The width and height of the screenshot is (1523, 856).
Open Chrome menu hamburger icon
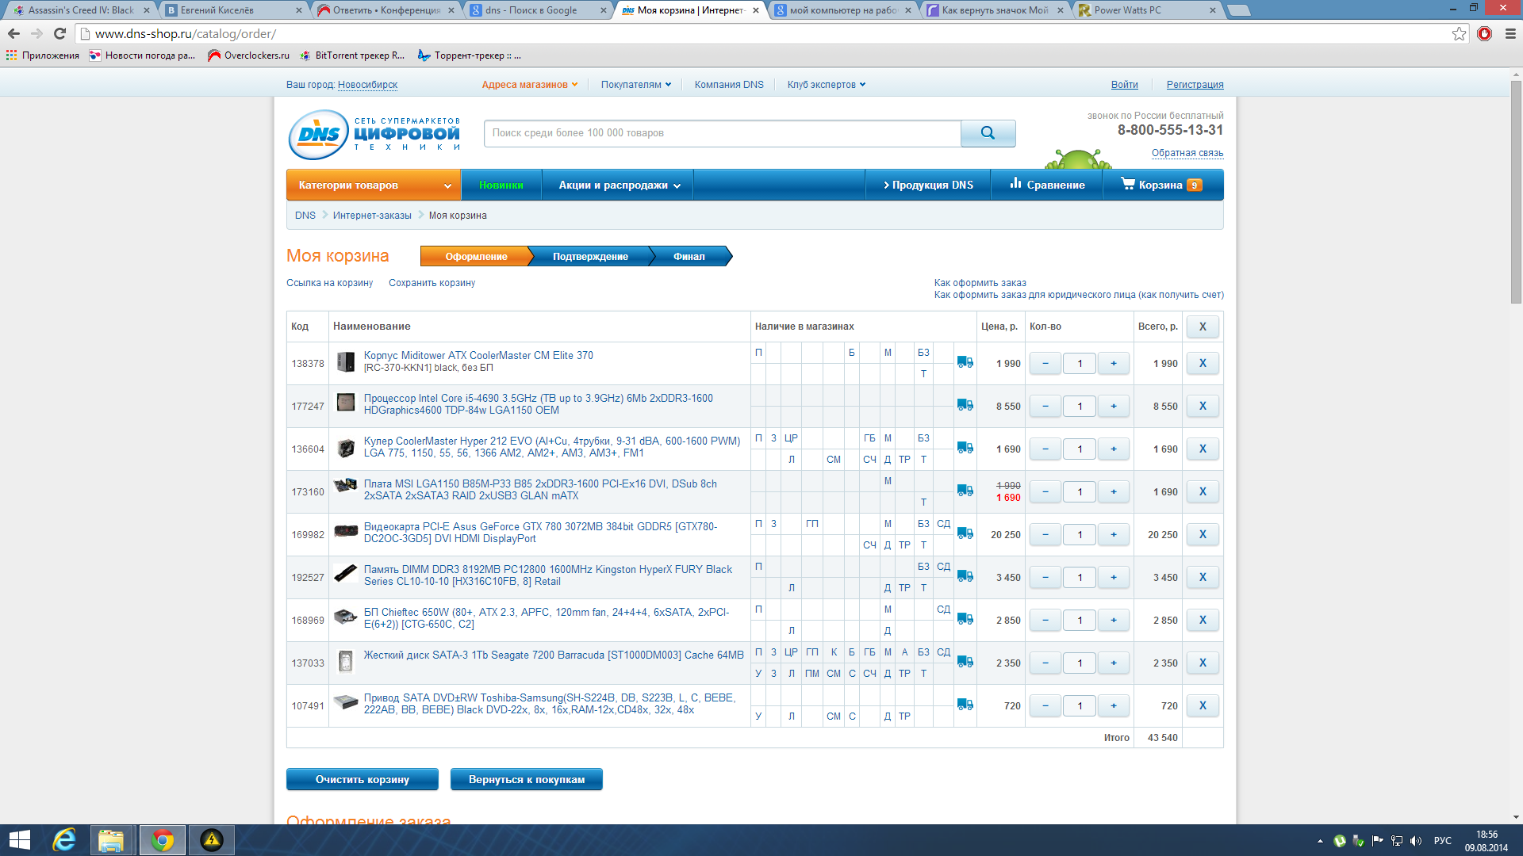click(x=1510, y=33)
